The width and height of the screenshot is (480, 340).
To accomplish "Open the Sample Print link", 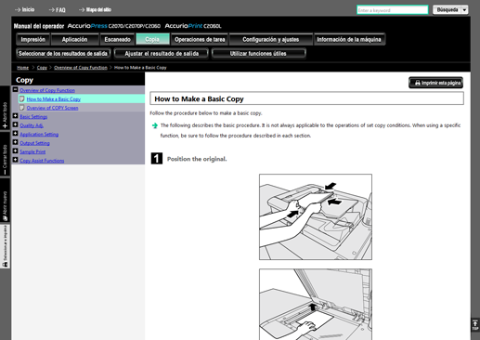I will coord(32,151).
